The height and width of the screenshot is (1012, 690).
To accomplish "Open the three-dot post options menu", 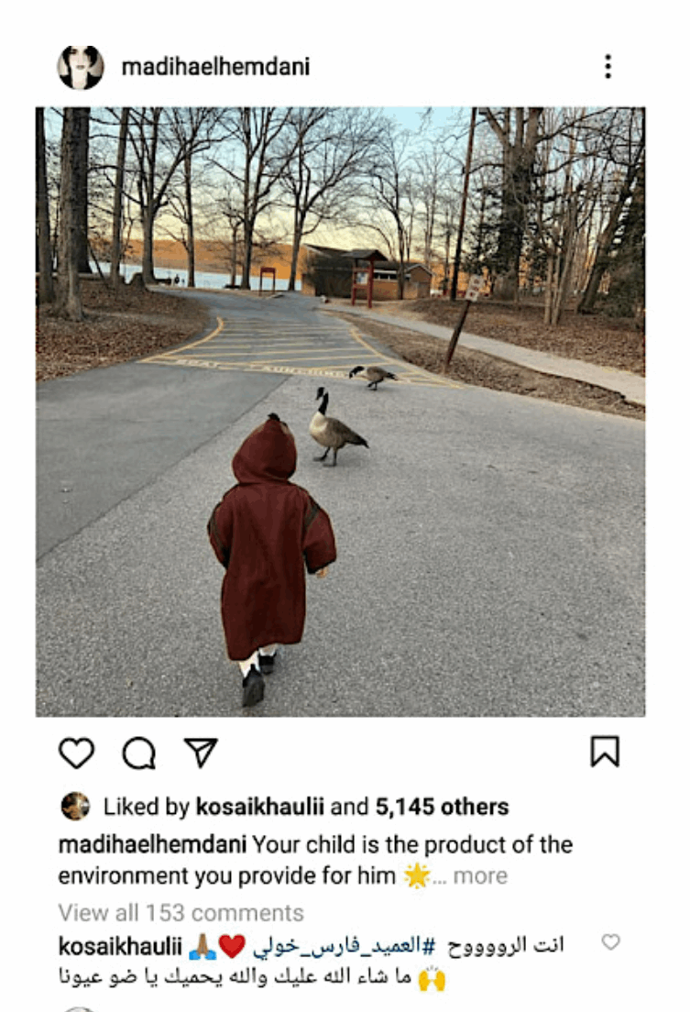I will point(608,67).
